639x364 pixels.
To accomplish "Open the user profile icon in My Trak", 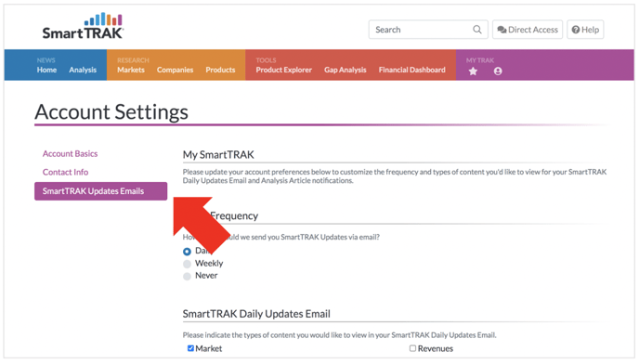I will click(x=498, y=71).
